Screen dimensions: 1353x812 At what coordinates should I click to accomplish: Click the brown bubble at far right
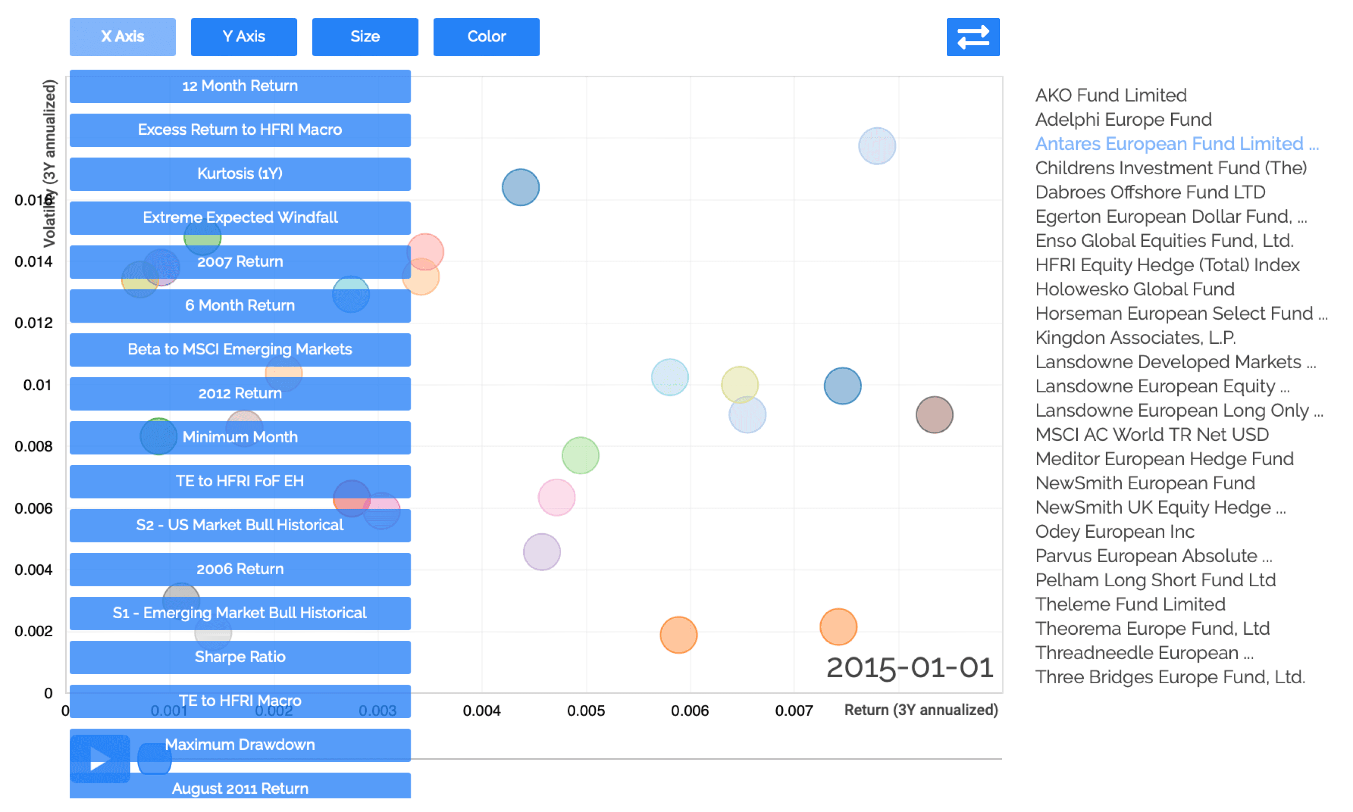(x=934, y=414)
